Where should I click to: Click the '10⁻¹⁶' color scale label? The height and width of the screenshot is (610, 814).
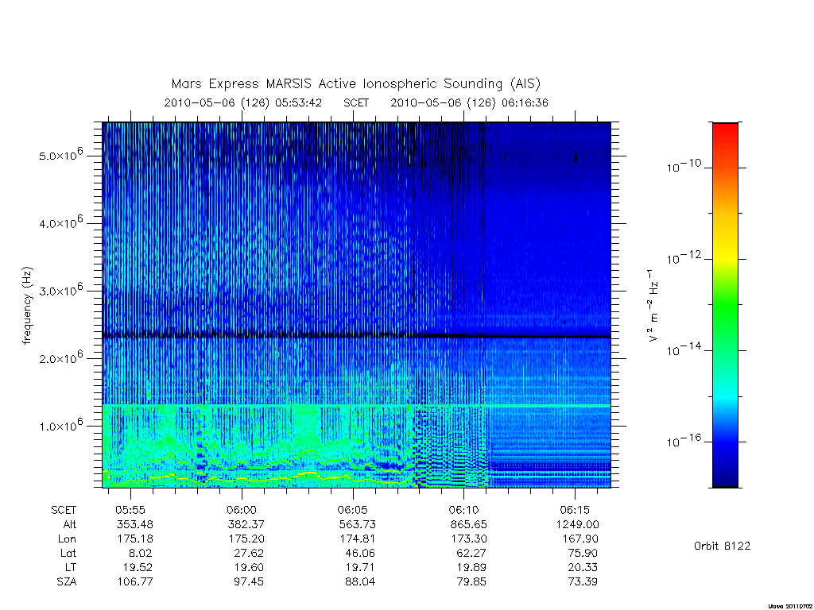pyautogui.click(x=684, y=440)
